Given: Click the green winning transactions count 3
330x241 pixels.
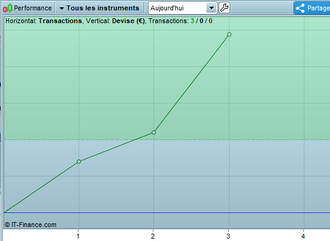Looking at the screenshot, I should tap(192, 21).
